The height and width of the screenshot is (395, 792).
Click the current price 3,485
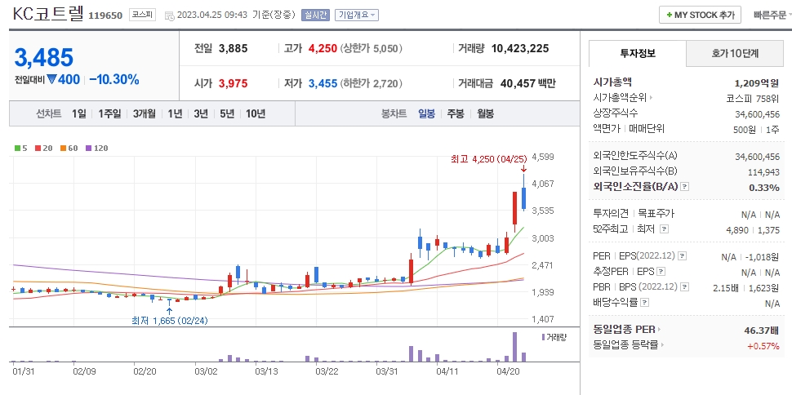pos(44,58)
